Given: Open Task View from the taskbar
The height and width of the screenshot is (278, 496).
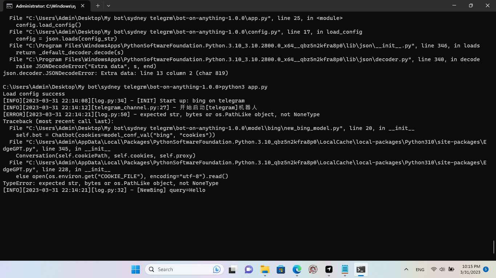Looking at the screenshot, I should tap(232, 269).
